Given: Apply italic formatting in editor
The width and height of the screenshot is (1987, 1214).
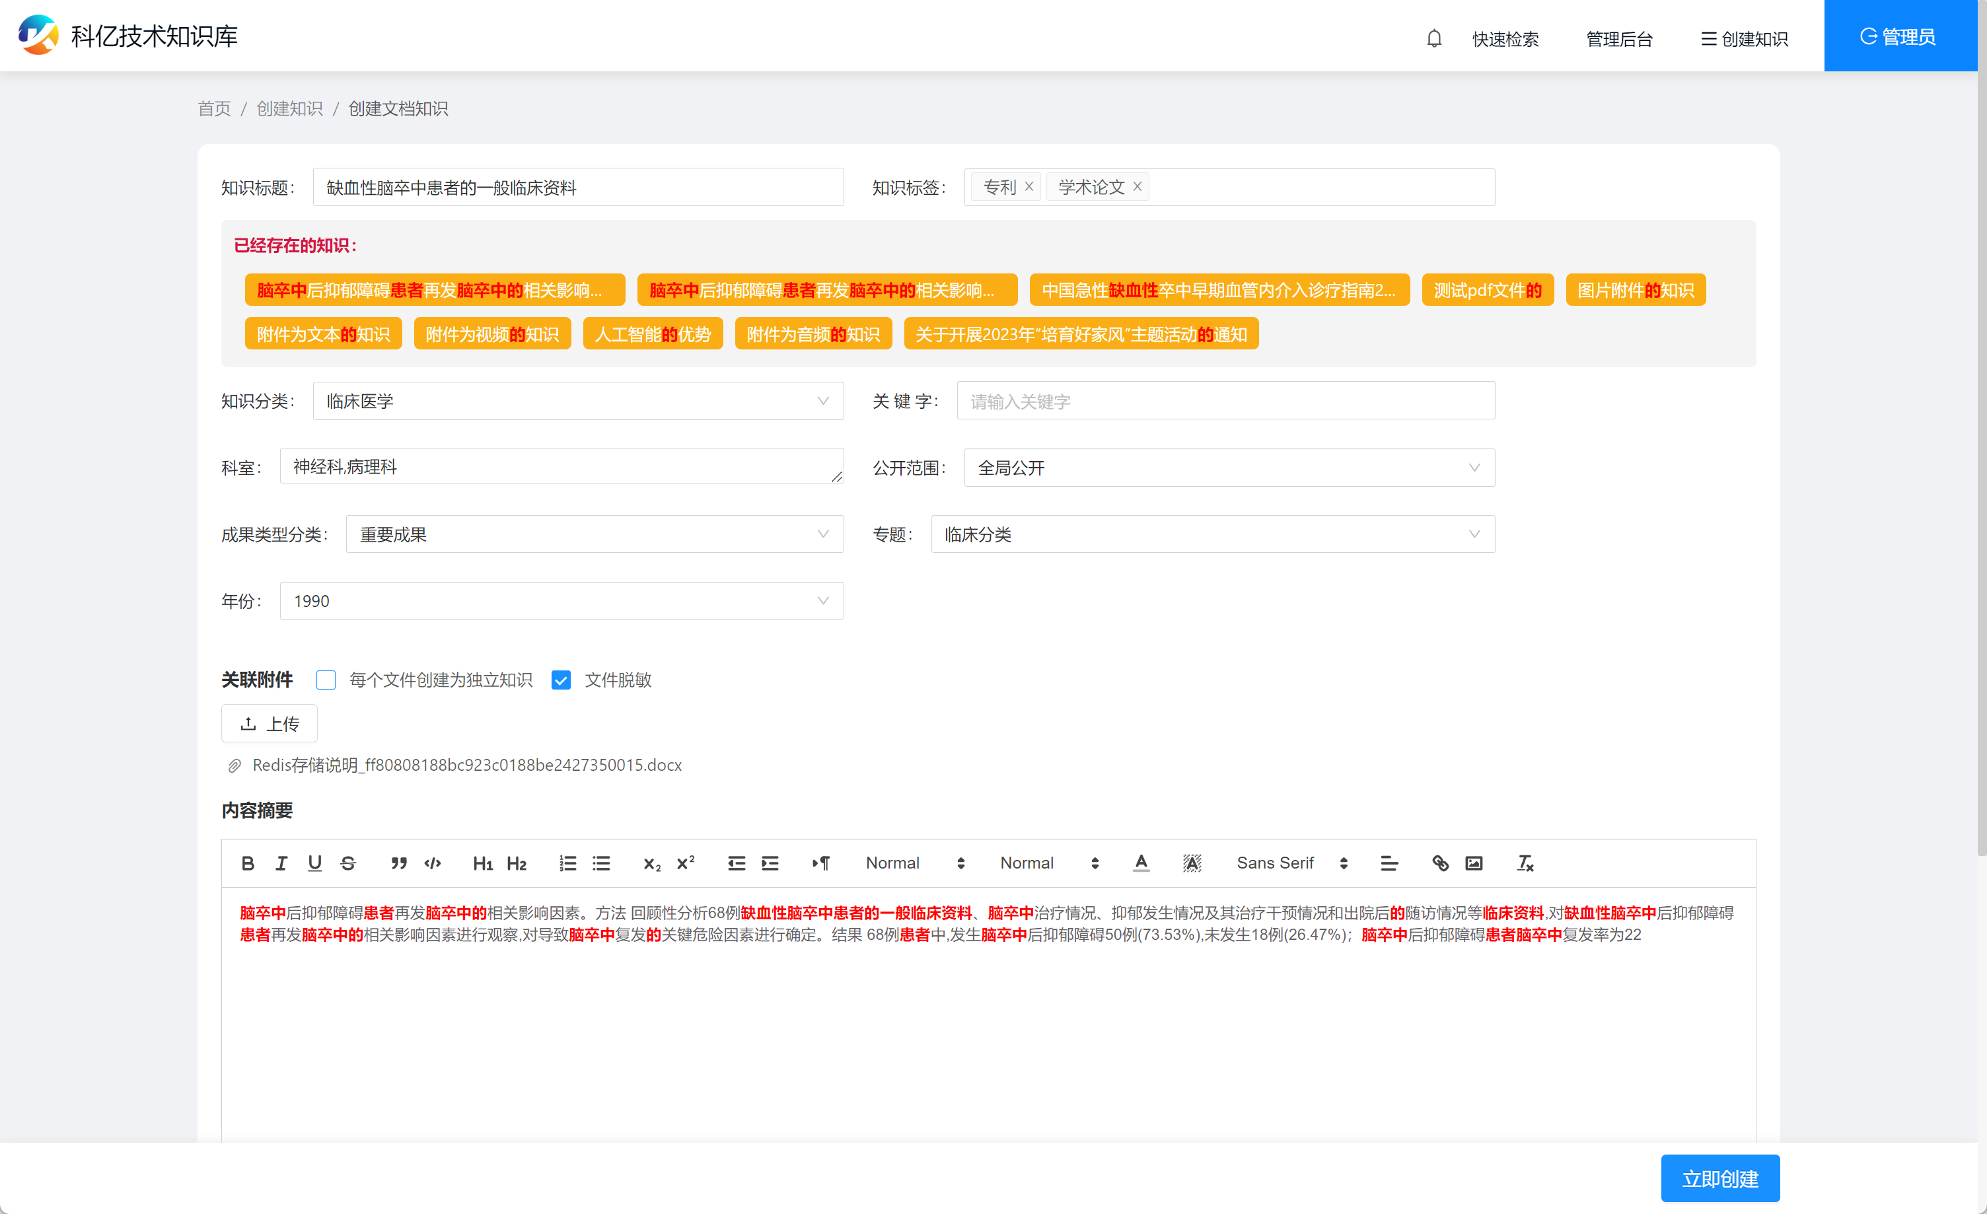Looking at the screenshot, I should click(281, 863).
